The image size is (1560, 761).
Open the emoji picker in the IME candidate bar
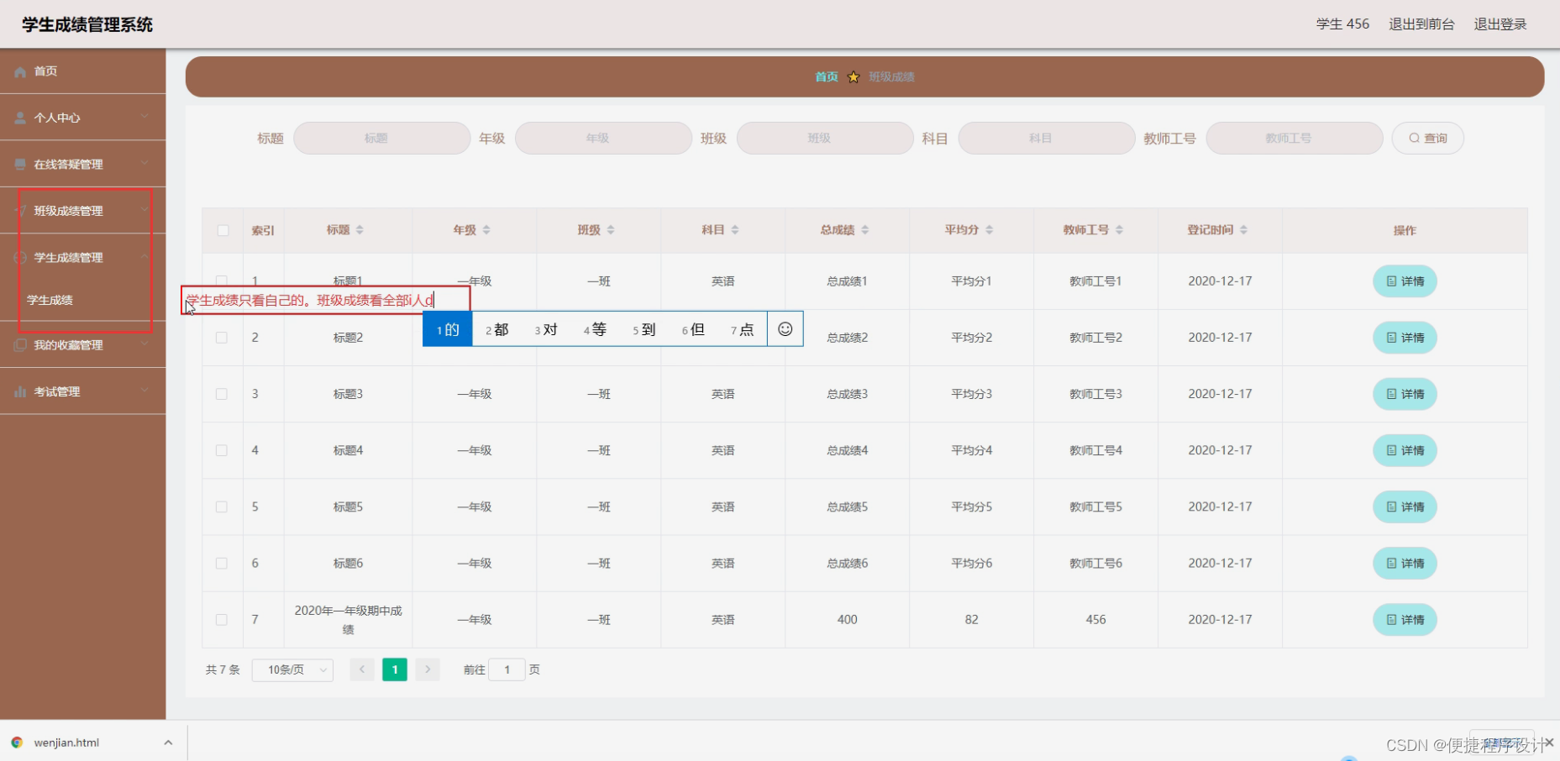click(x=785, y=329)
